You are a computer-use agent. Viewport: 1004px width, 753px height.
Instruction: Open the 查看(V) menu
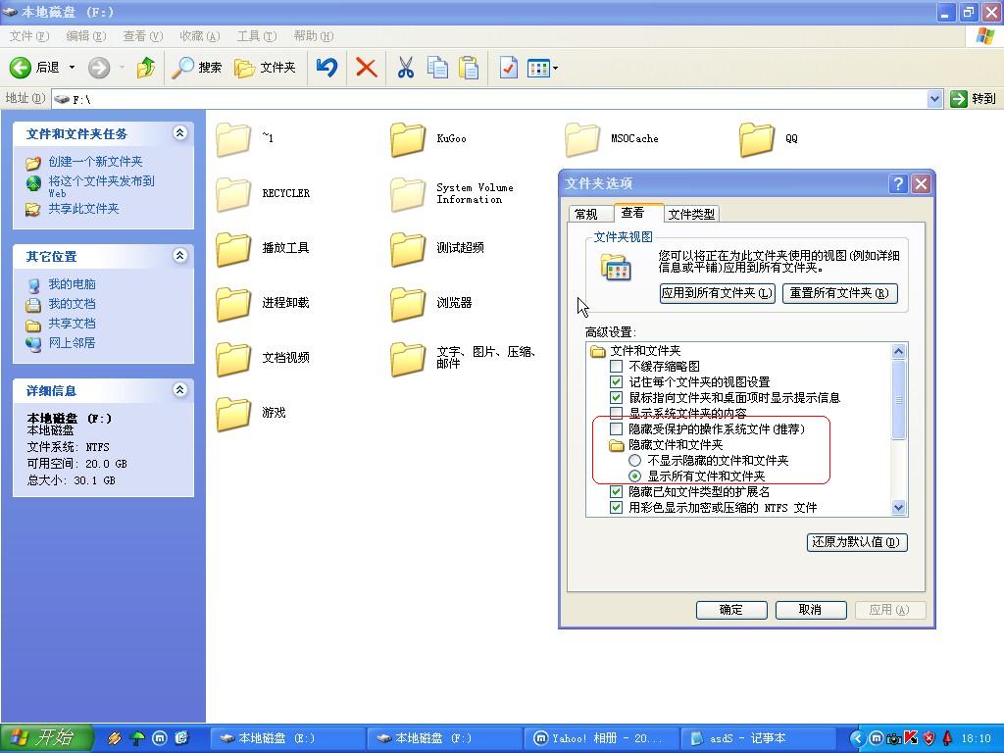coord(143,36)
